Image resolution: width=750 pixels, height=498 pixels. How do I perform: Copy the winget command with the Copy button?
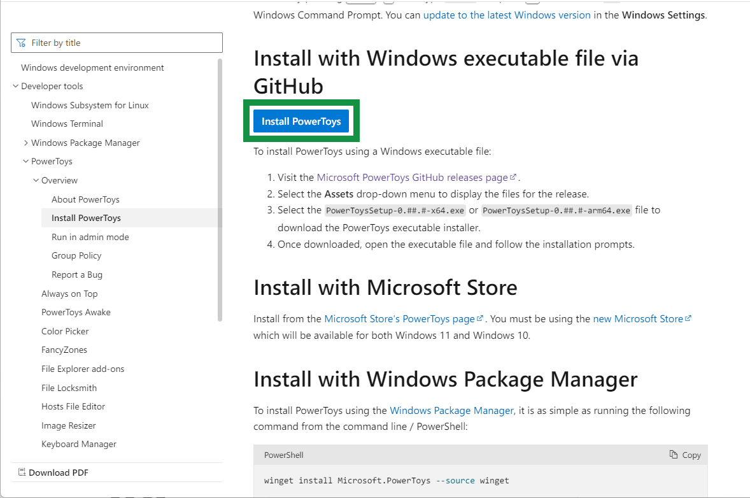coord(685,455)
